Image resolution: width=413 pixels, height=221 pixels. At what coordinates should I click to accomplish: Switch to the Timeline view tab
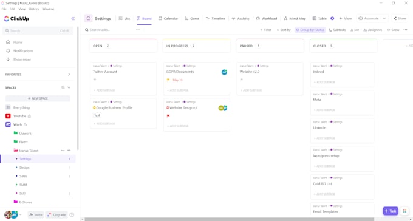(x=215, y=19)
